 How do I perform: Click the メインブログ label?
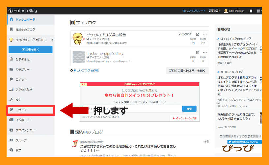point(185,34)
